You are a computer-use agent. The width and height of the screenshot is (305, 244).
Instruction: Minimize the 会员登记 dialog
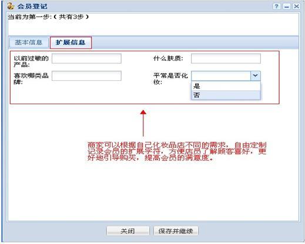click(287, 6)
